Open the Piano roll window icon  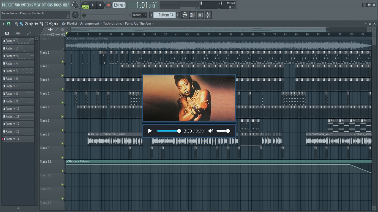(x=193, y=15)
